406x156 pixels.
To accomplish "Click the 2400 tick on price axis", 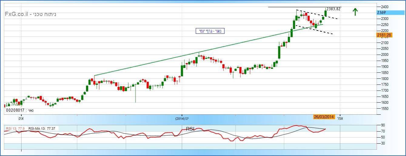I will click(x=383, y=7).
